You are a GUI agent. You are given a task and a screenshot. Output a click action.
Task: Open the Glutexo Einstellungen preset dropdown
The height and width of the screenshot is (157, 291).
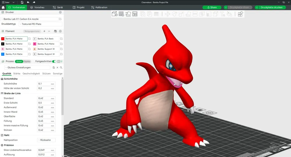click(x=27, y=68)
